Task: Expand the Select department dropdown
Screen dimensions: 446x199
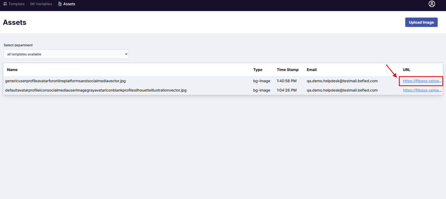Action: pyautogui.click(x=66, y=54)
